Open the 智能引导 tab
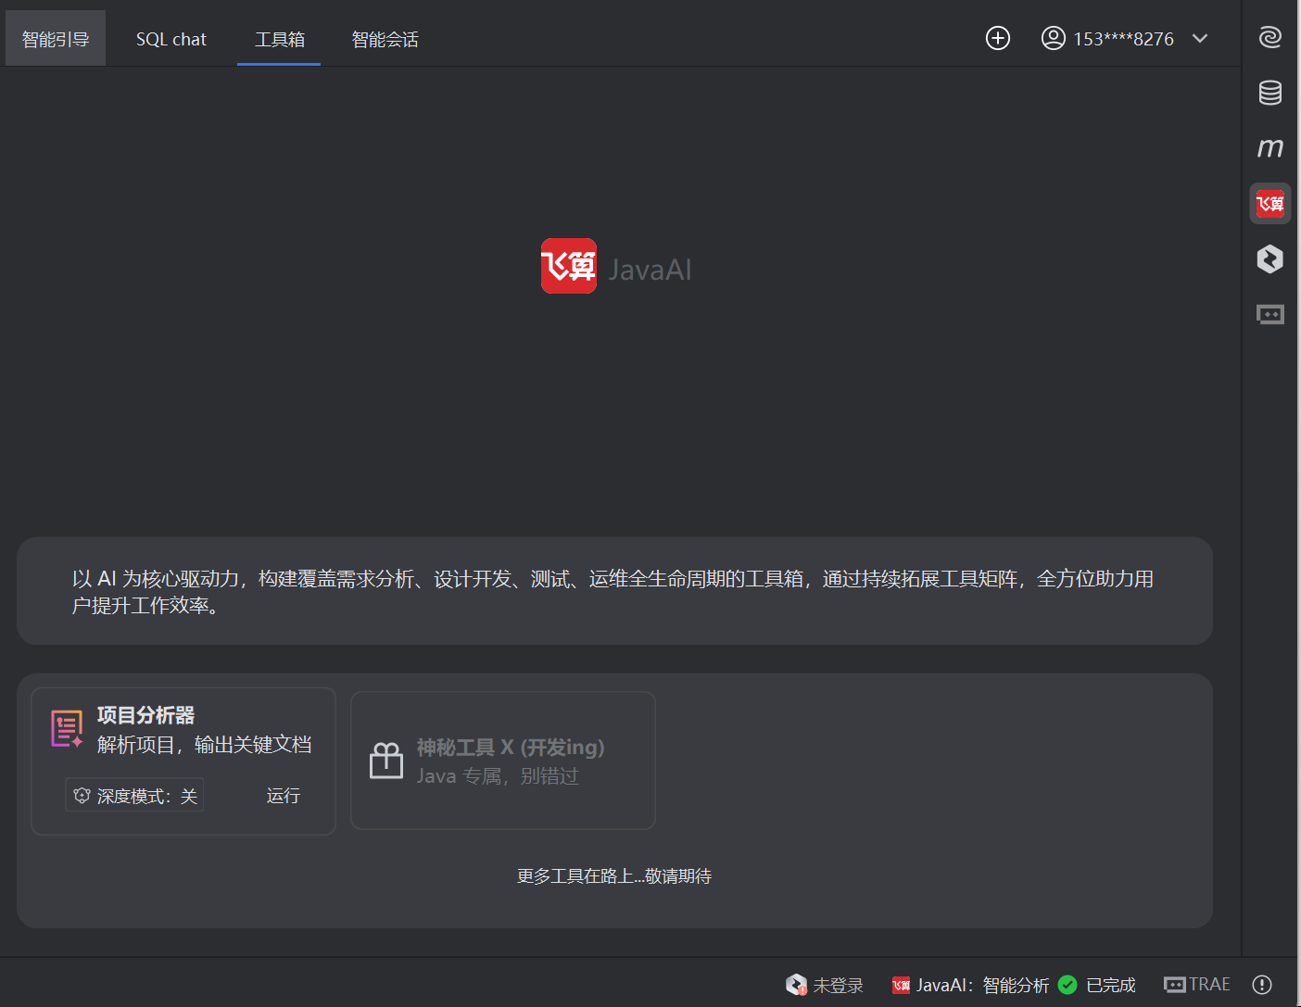This screenshot has height=1007, width=1301. [56, 39]
